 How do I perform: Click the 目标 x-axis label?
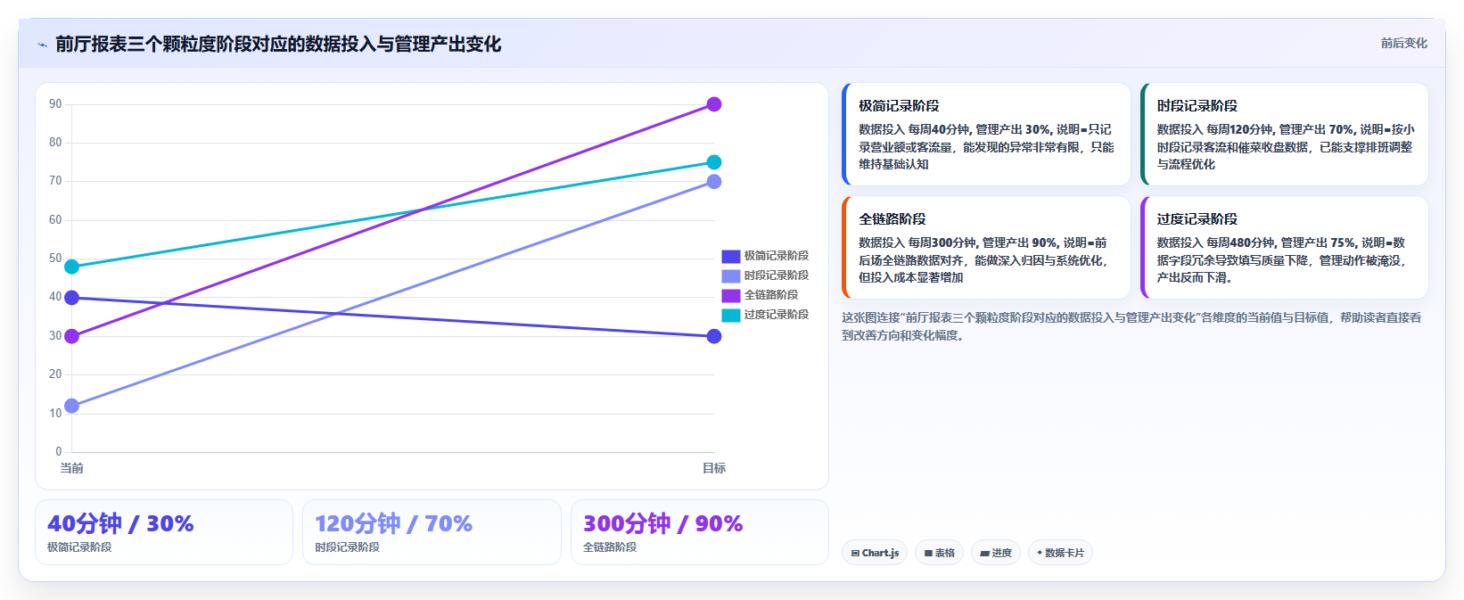(714, 468)
